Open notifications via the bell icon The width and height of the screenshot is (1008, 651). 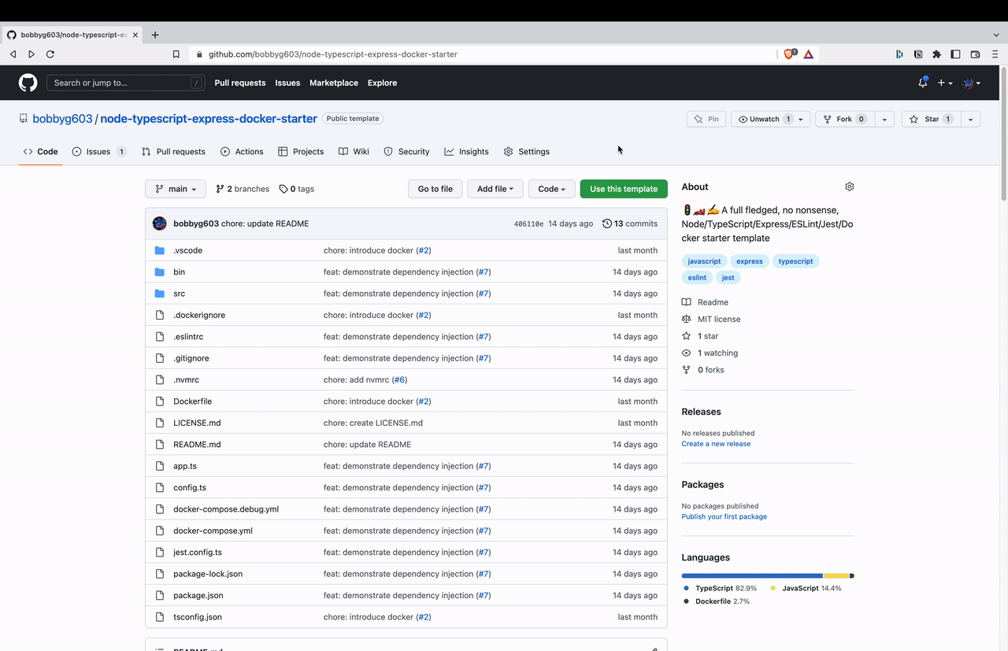921,82
